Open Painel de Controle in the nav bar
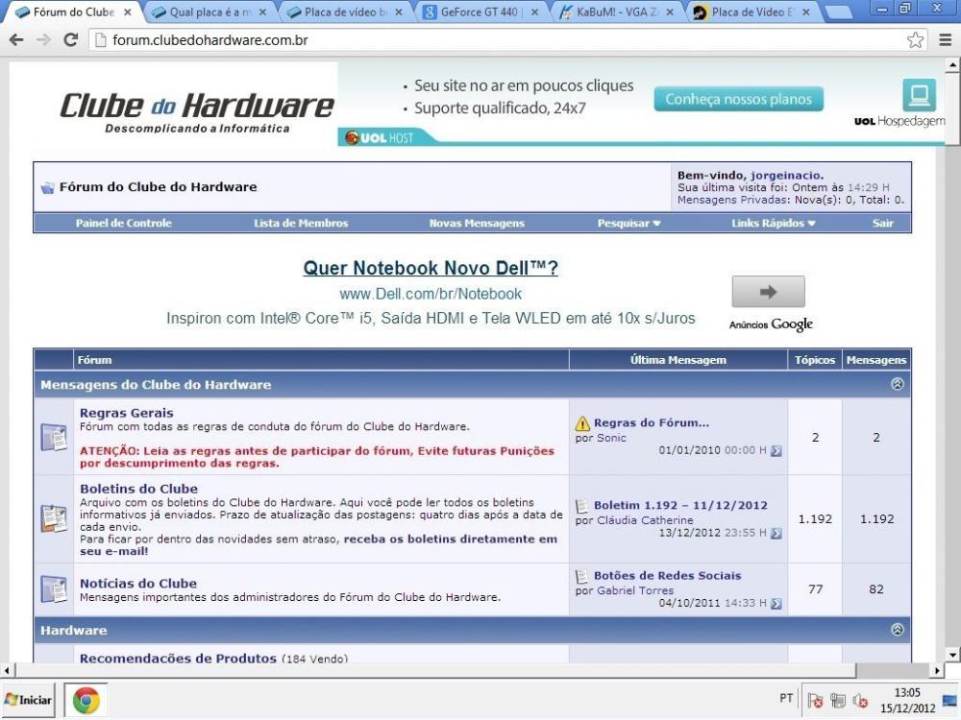The height and width of the screenshot is (720, 961). coord(123,223)
